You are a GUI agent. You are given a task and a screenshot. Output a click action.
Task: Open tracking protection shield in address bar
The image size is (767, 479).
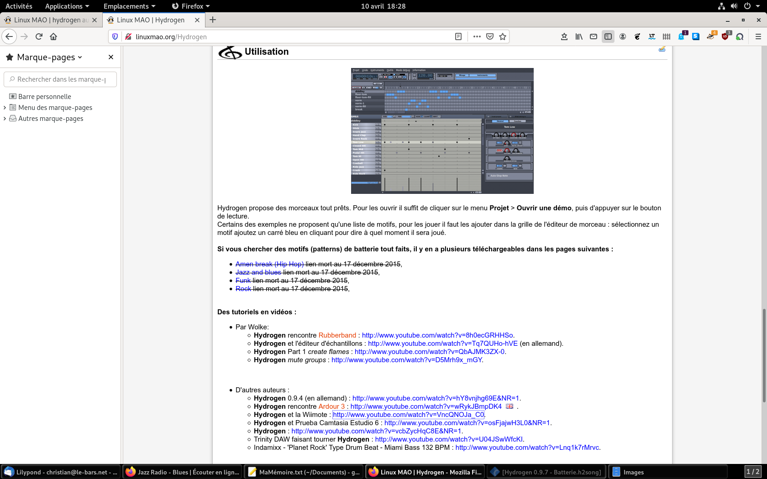pyautogui.click(x=115, y=36)
